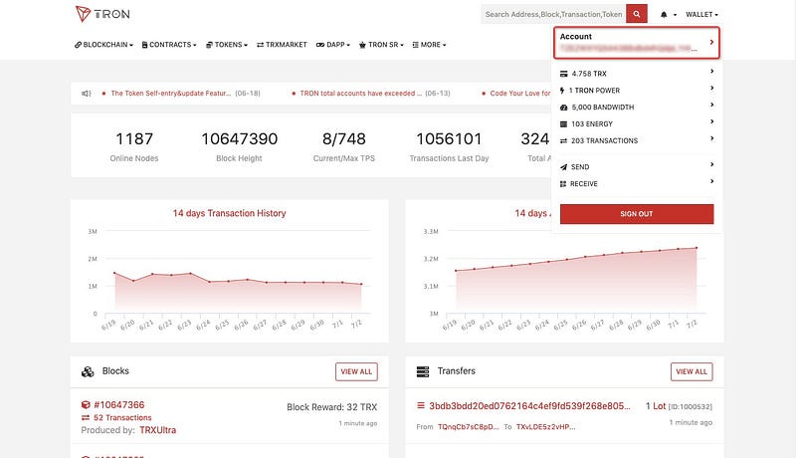Open block #10647366 link
The height and width of the screenshot is (458, 796).
tap(119, 404)
